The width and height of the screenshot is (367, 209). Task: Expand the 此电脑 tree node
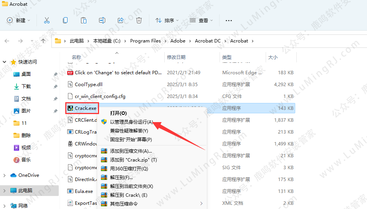5,191
